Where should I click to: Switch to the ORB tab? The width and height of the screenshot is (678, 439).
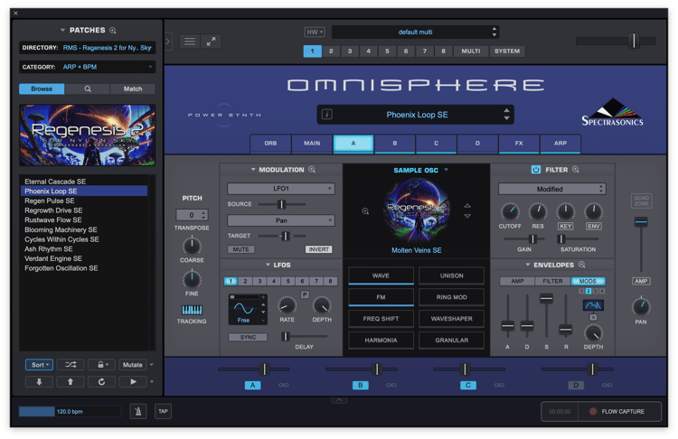click(270, 143)
